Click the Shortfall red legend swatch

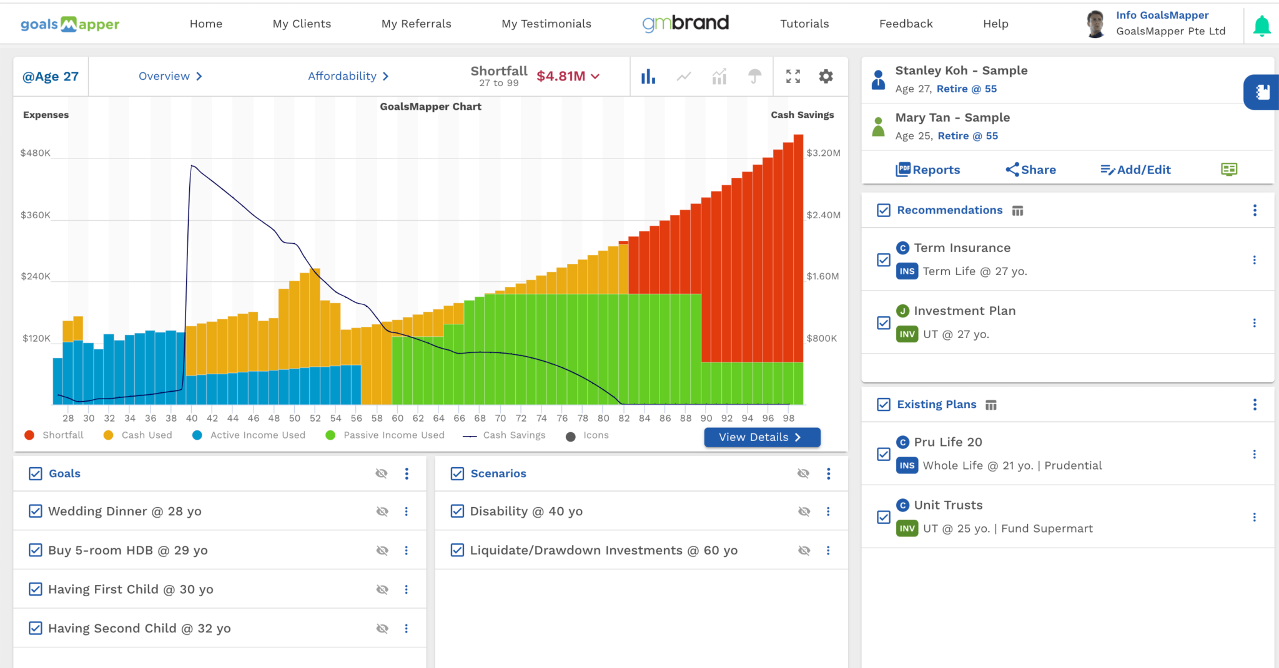coord(29,435)
